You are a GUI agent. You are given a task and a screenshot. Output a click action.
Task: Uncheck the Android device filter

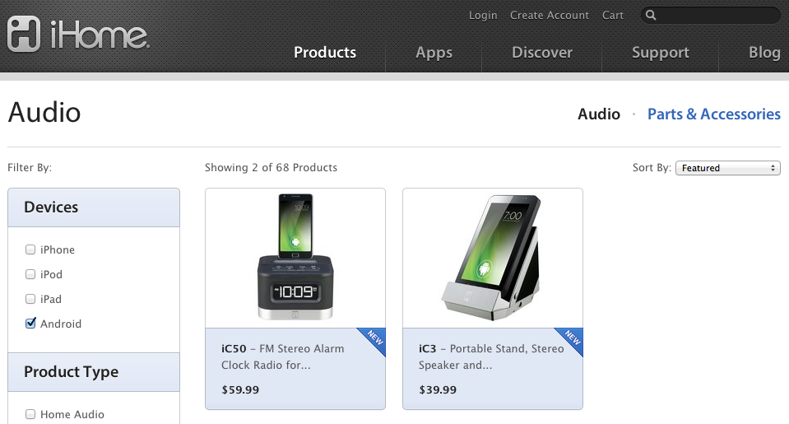pyautogui.click(x=30, y=324)
